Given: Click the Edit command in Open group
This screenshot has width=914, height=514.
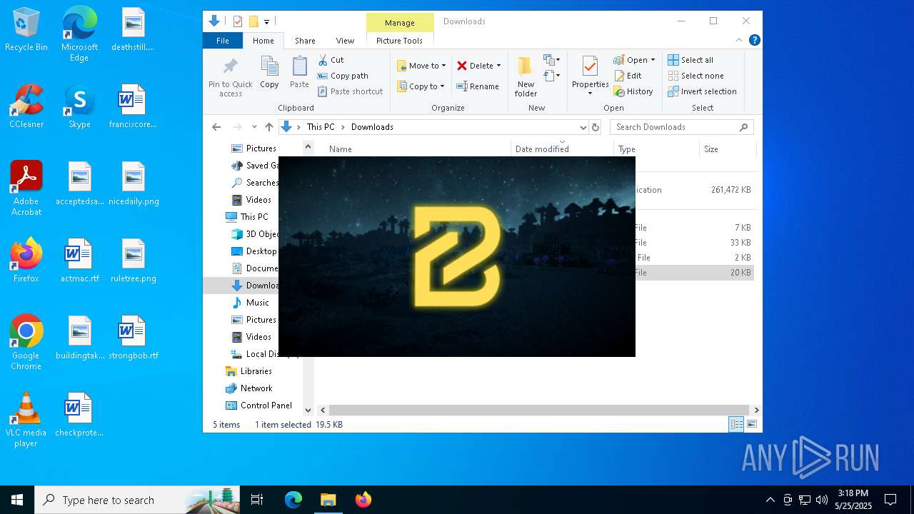Looking at the screenshot, I should 628,76.
